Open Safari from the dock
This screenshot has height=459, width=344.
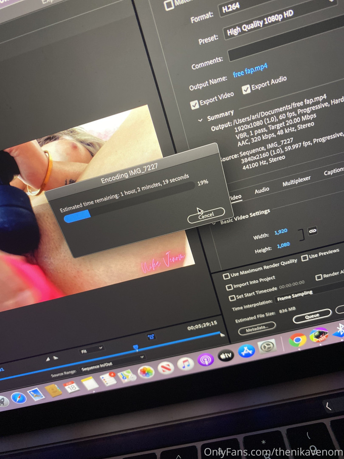tap(18, 398)
